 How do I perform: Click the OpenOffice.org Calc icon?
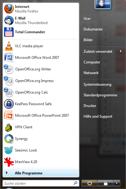click(x=9, y=92)
